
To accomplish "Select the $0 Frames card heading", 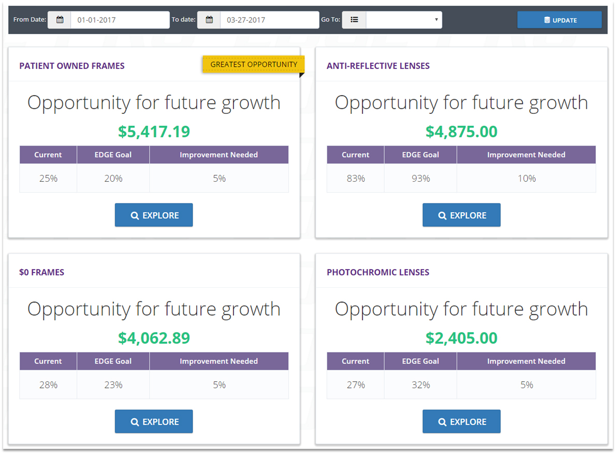I will (x=42, y=272).
